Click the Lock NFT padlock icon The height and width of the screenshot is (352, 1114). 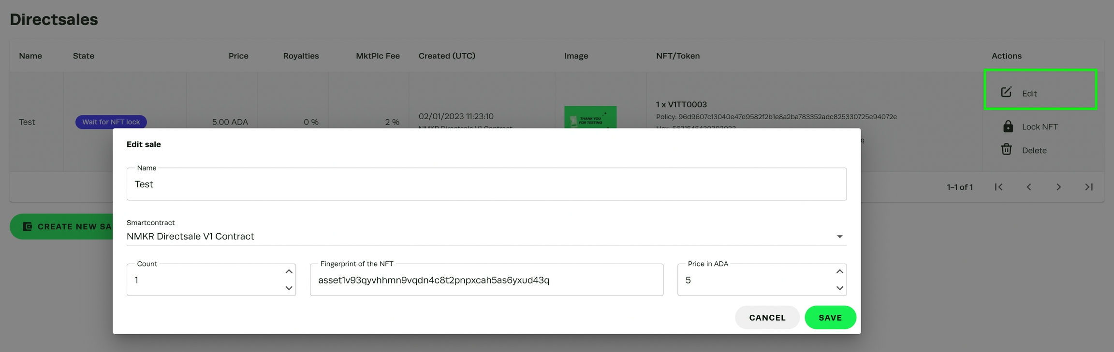[x=1008, y=127]
